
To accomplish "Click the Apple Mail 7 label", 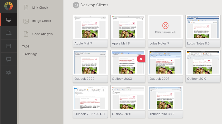I will [x=83, y=43].
